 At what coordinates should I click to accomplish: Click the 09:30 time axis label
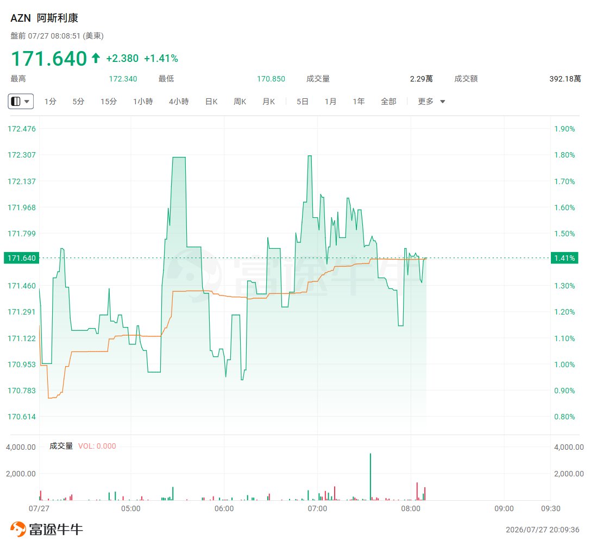click(551, 508)
